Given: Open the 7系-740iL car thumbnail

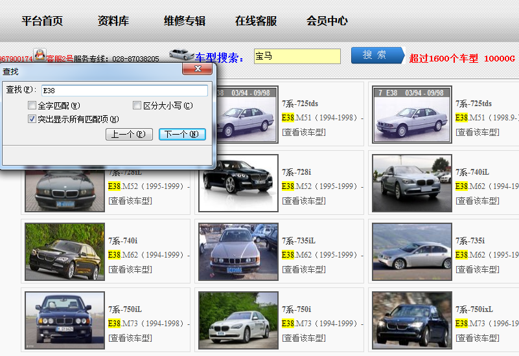Looking at the screenshot, I should 412,183.
